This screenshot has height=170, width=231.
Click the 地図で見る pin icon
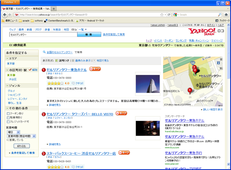[x=94, y=60]
